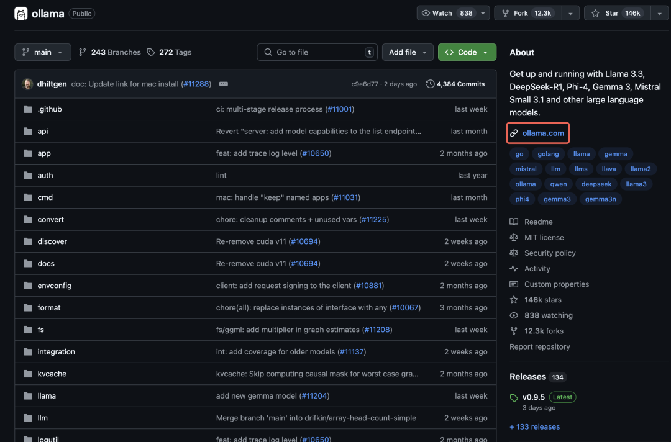The image size is (671, 442).
Task: Click Report repository link
Action: (x=540, y=346)
